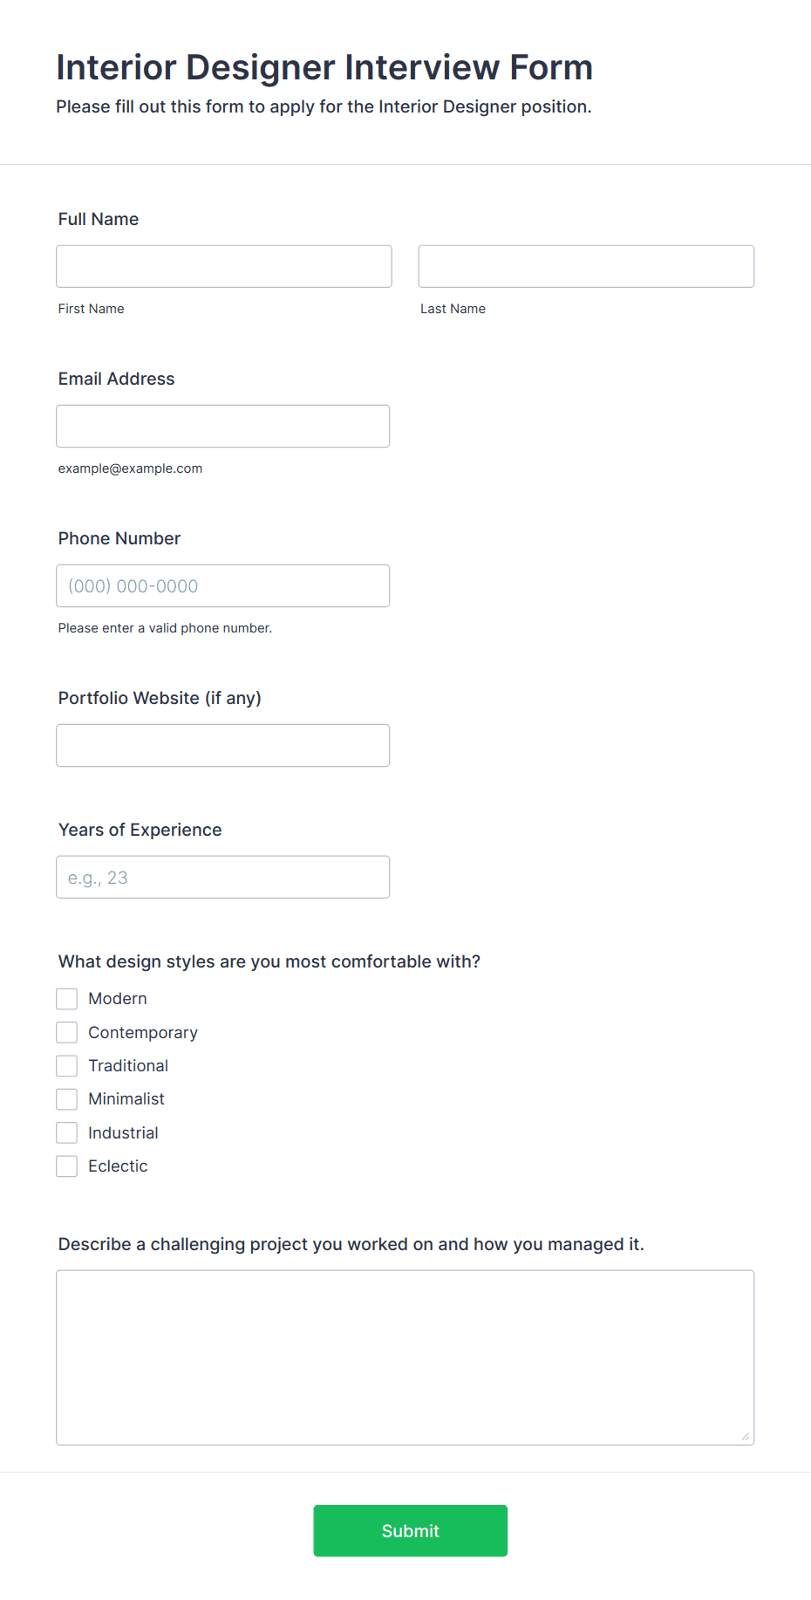Click the Eclectic label text
Screen dimensions: 811x1600
coord(118,1166)
